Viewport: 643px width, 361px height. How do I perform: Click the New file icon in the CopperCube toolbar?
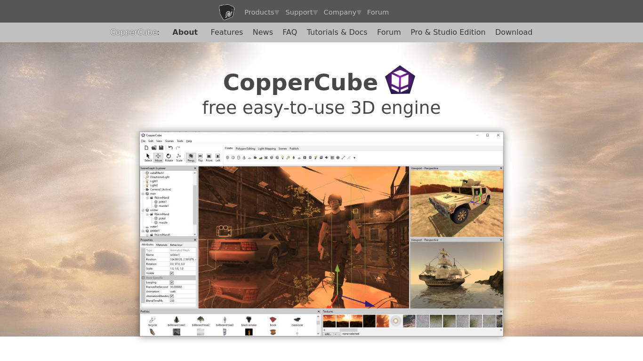click(x=146, y=148)
